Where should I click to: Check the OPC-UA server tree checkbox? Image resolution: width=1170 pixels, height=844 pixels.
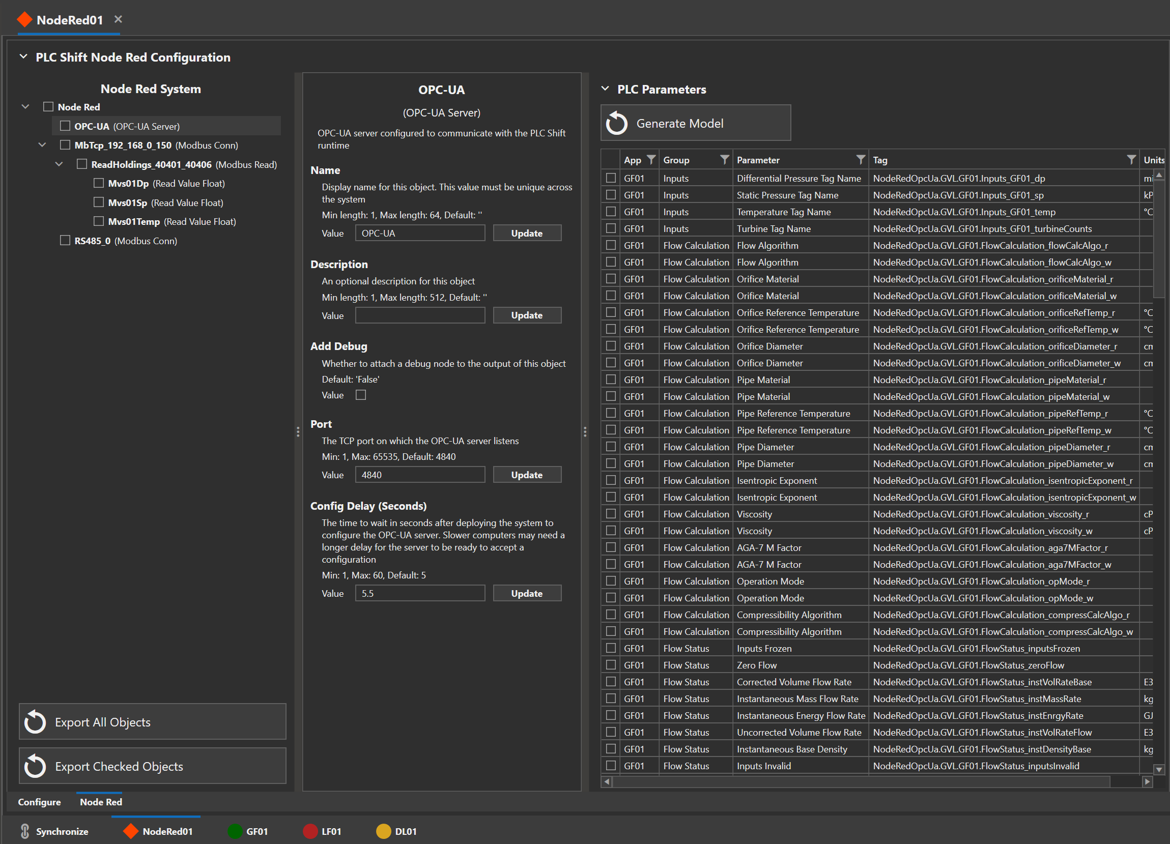pyautogui.click(x=65, y=126)
